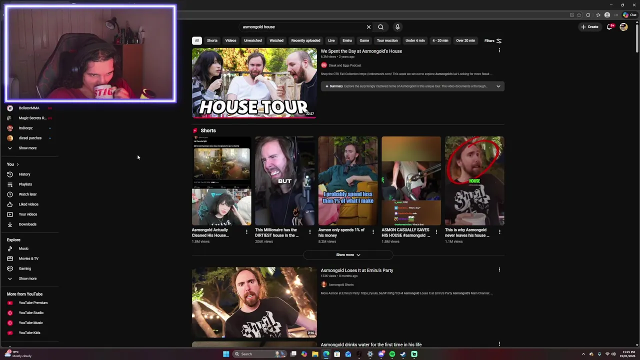This screenshot has width=640, height=360.
Task: Select the Emiru filter chip
Action: (x=347, y=40)
